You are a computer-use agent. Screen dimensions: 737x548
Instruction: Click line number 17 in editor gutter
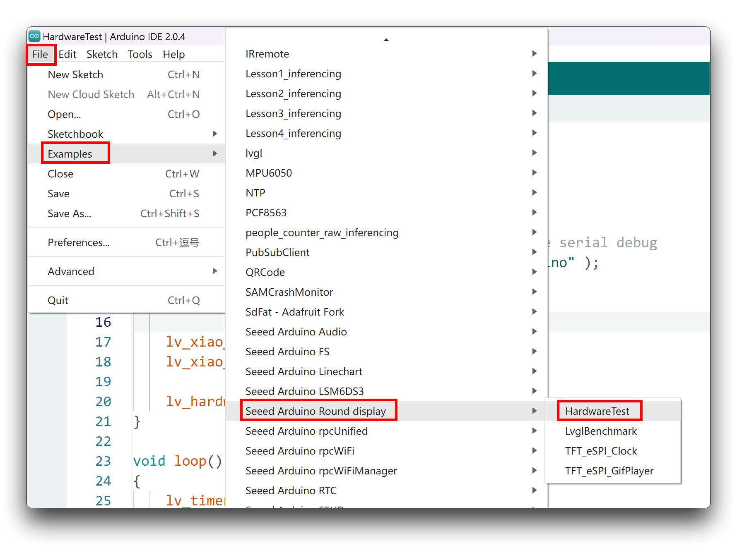(x=103, y=342)
